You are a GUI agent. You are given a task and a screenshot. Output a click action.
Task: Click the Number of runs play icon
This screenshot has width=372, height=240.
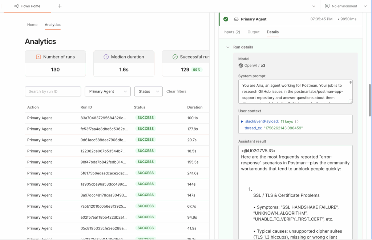coord(38,57)
